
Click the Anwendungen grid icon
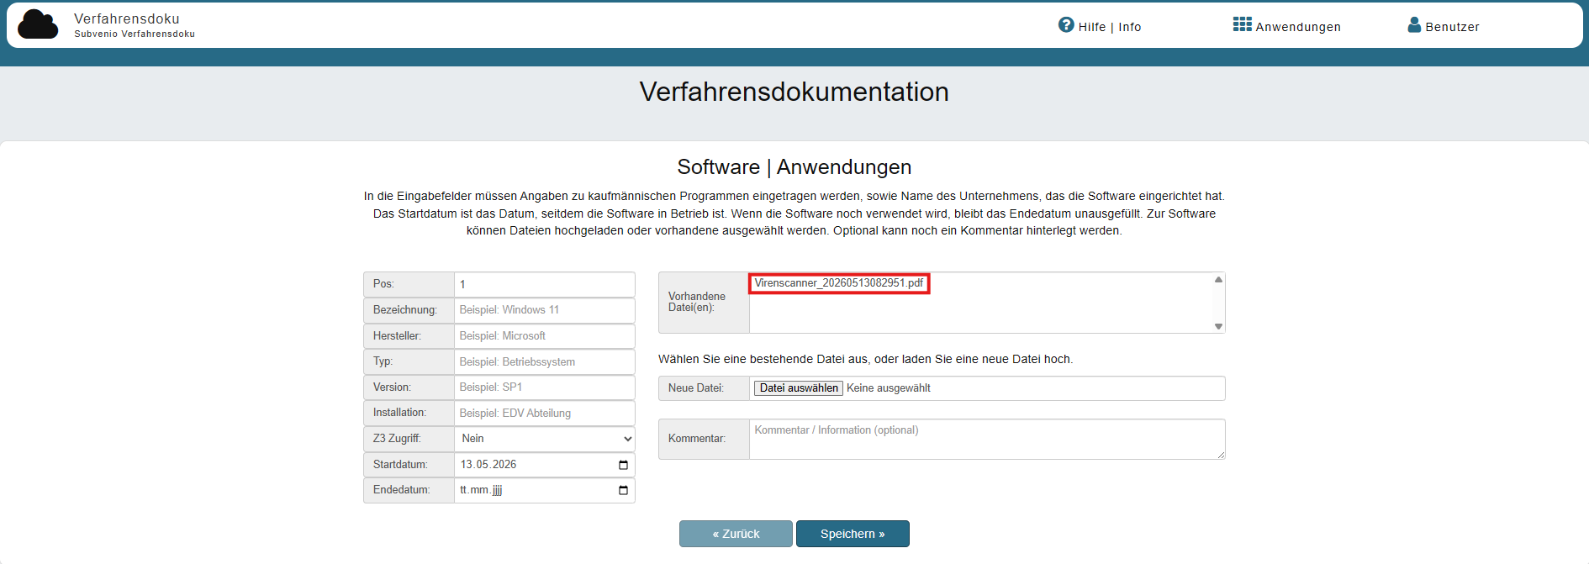tap(1242, 24)
